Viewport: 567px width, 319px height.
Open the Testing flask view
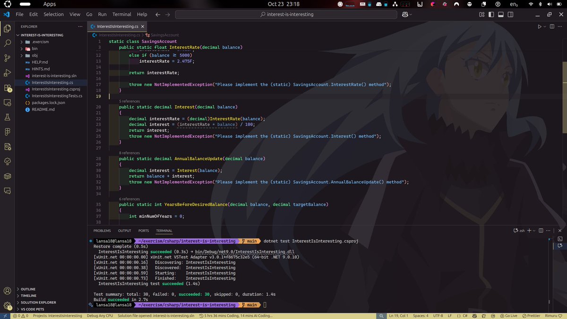point(7,117)
